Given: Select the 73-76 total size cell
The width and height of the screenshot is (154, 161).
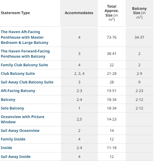Looking at the screenshot, I should (111, 37).
